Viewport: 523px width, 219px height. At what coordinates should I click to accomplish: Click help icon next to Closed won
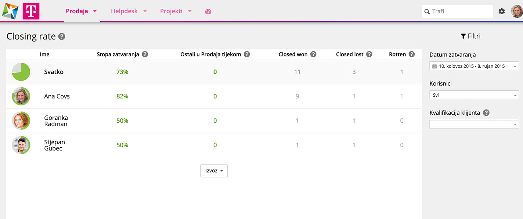313,54
